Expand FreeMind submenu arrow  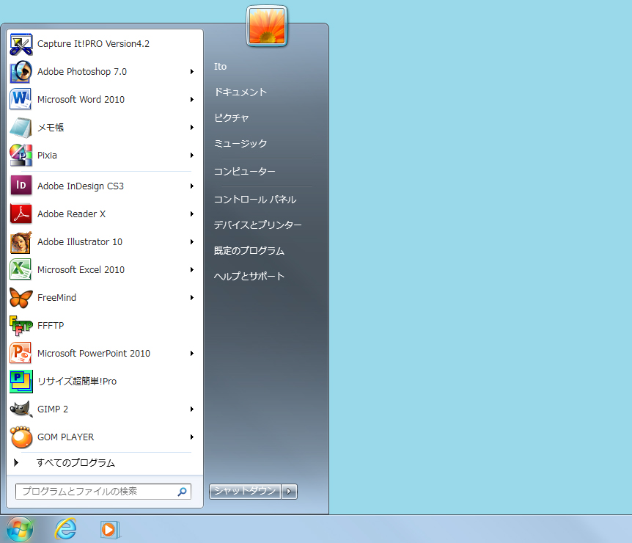coord(192,298)
